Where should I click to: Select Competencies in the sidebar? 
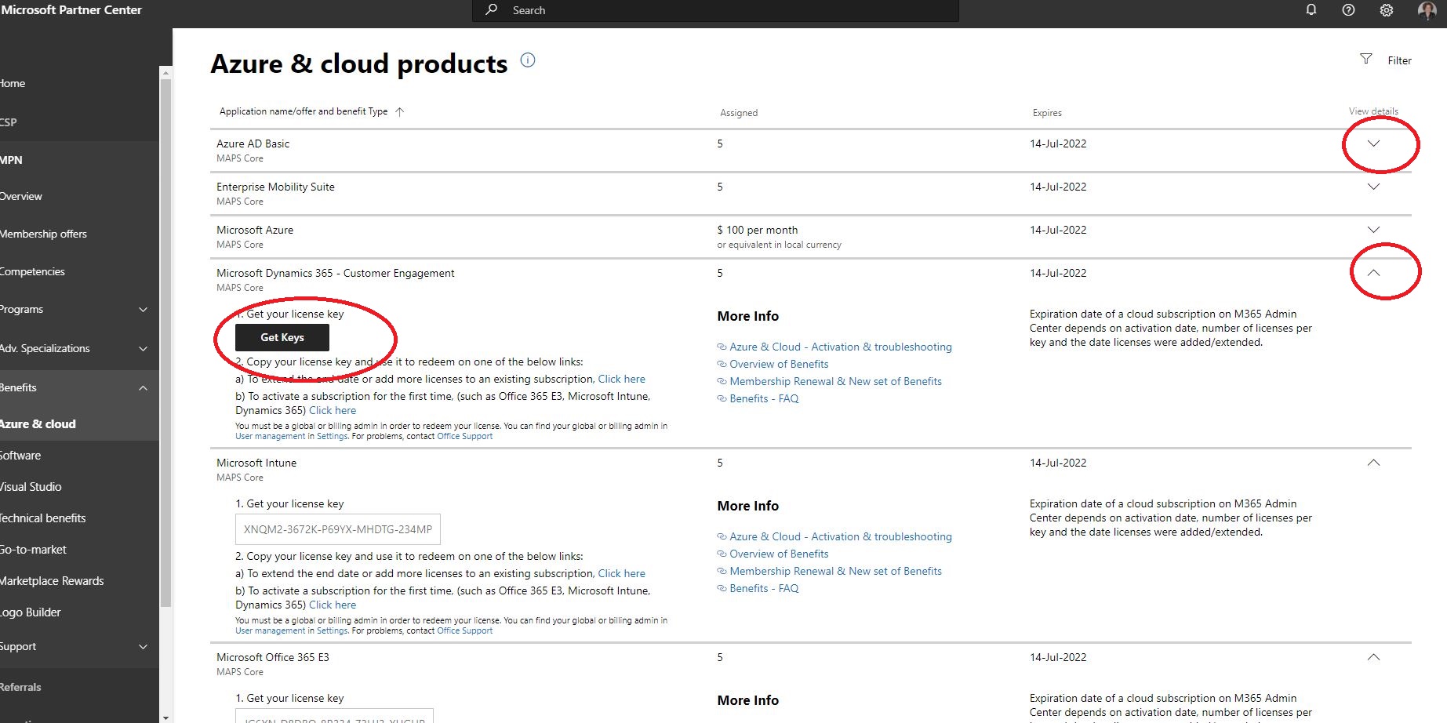[x=33, y=272]
